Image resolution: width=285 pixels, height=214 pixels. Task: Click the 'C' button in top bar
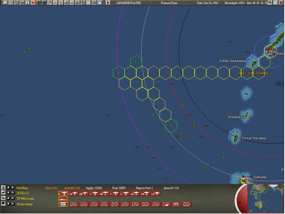point(276,3)
